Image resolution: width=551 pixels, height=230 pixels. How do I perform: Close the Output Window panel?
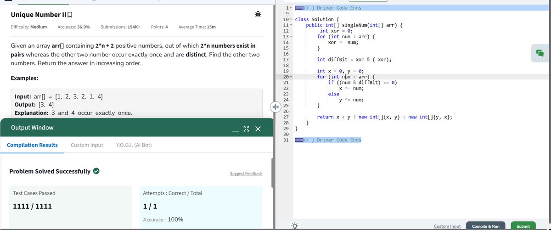(258, 129)
